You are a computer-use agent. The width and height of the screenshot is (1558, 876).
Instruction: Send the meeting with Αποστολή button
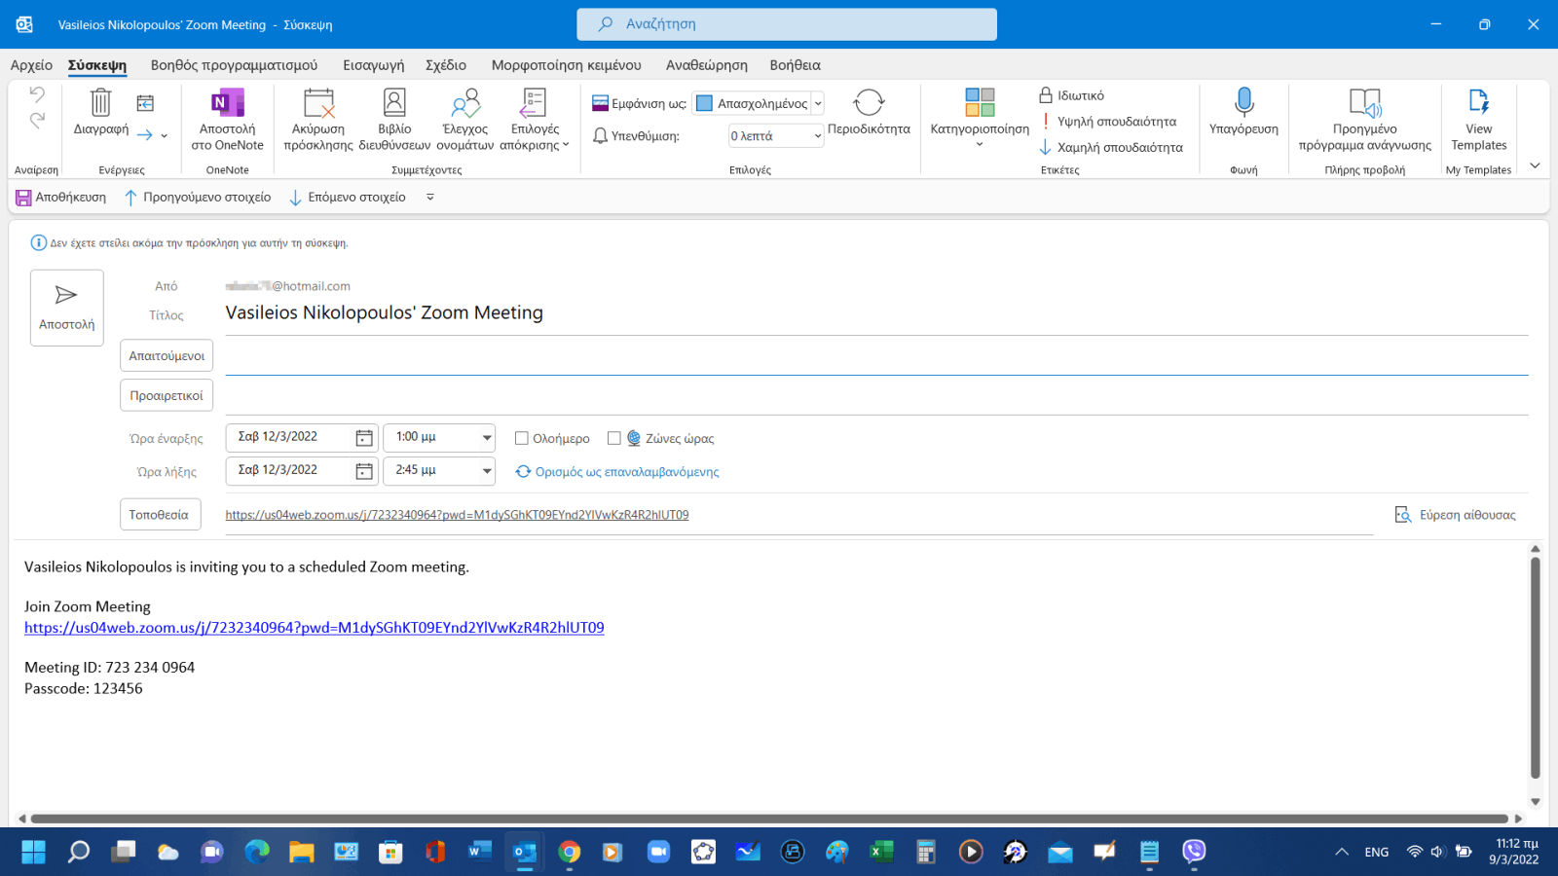point(66,308)
